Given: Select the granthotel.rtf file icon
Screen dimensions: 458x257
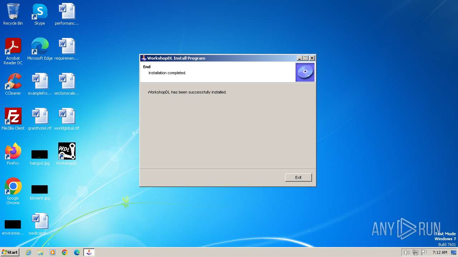Looking at the screenshot, I should click(40, 120).
